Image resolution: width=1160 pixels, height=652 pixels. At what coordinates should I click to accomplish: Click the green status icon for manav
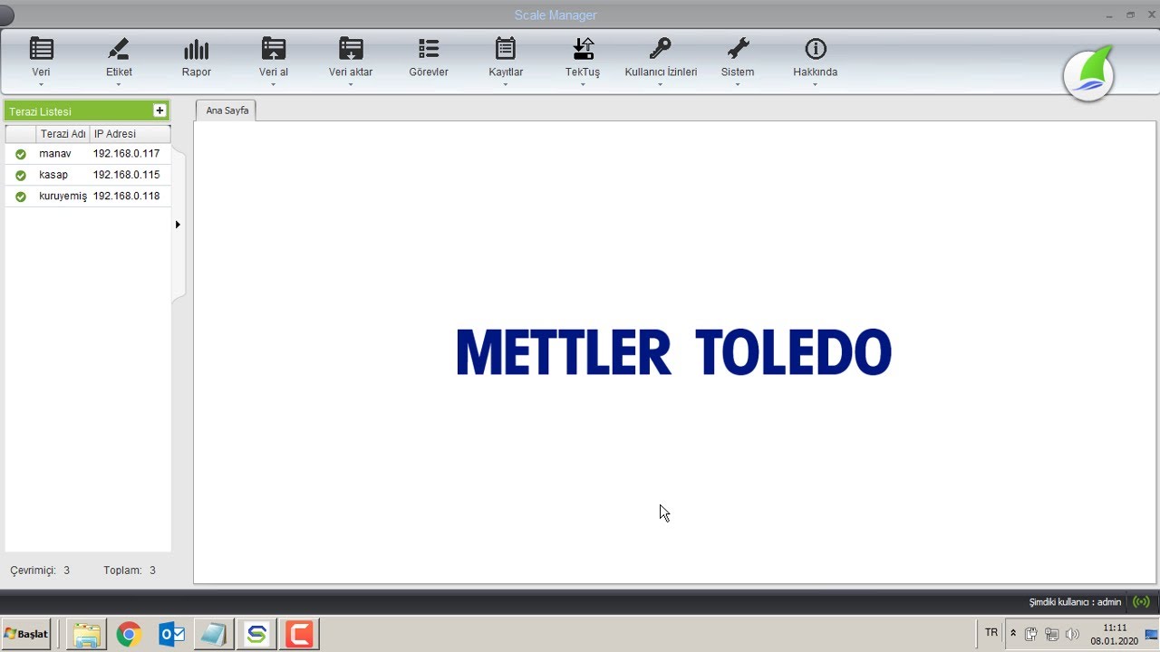click(21, 154)
